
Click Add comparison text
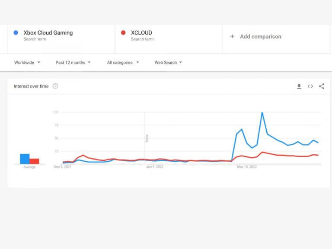click(260, 36)
